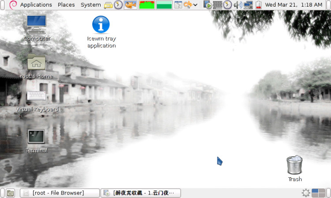The image size is (331, 198).
Task: Select the Computer desktop icon
Action: pos(37,28)
